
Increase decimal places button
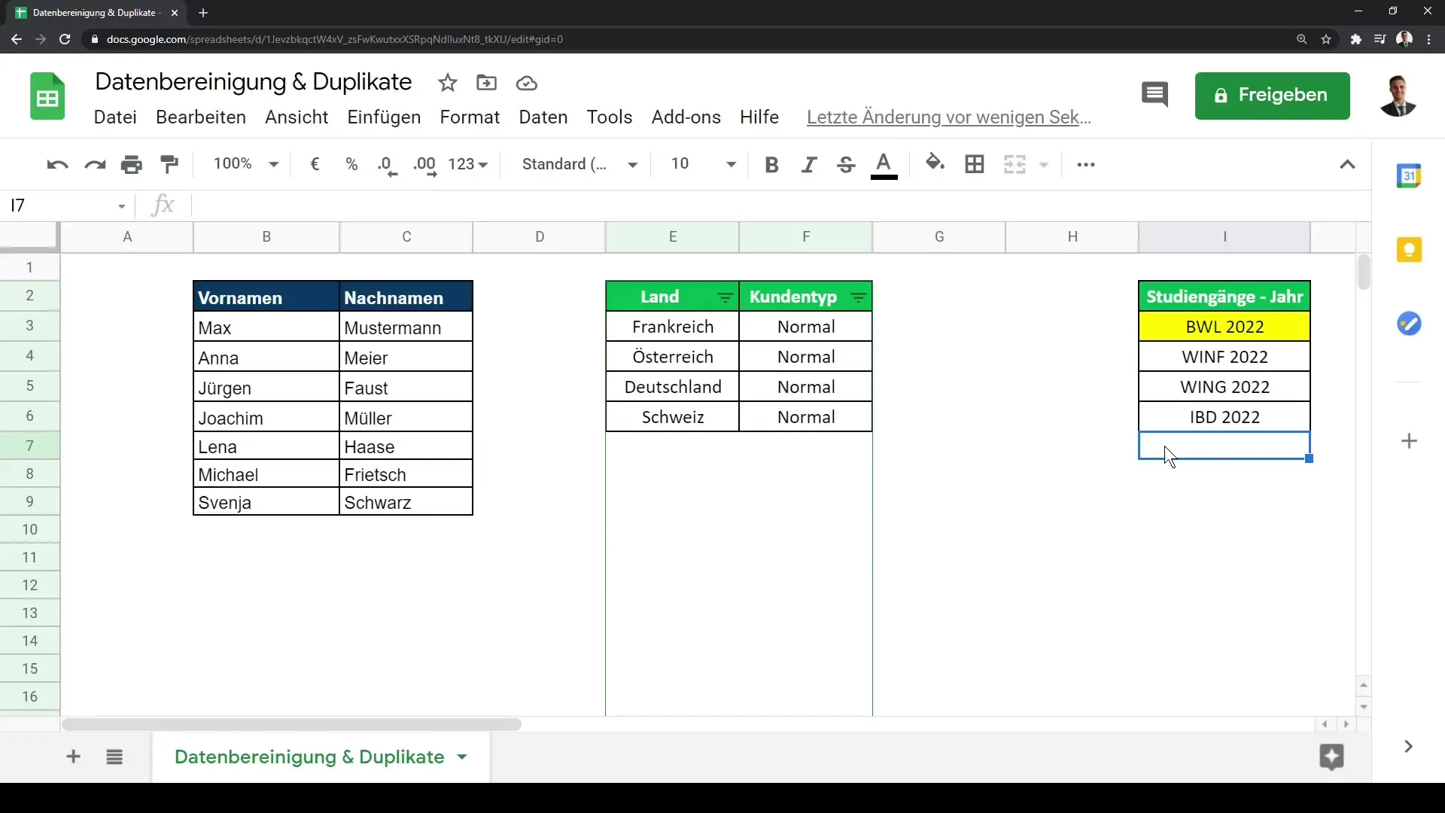(x=425, y=166)
